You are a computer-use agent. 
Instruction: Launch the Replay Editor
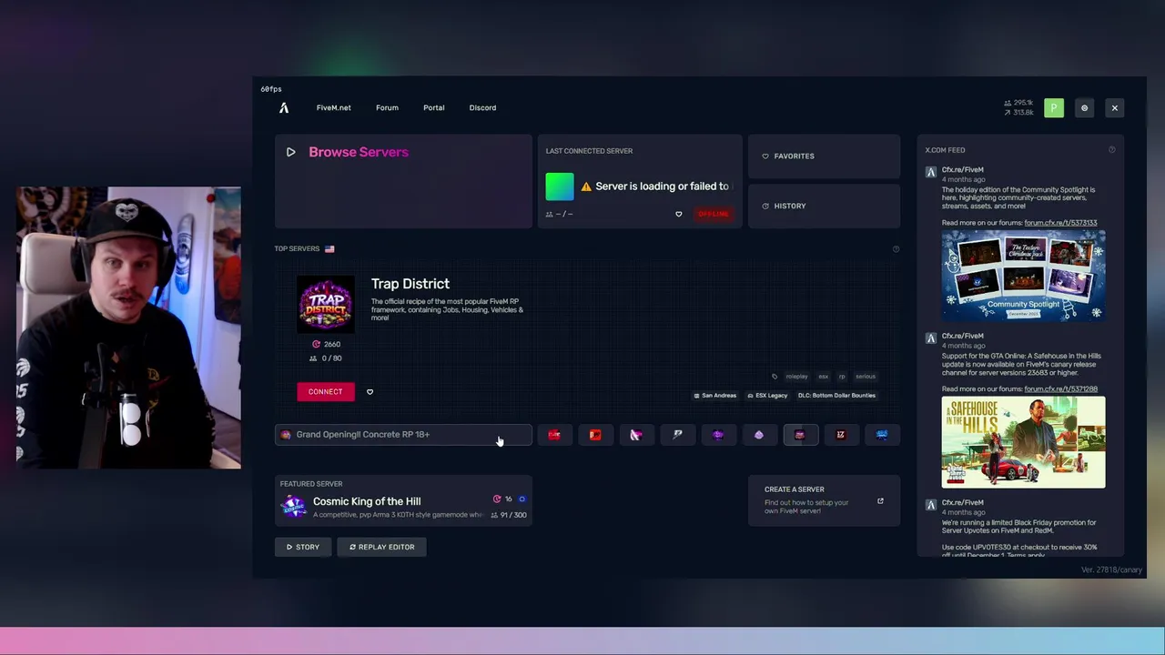[382, 547]
